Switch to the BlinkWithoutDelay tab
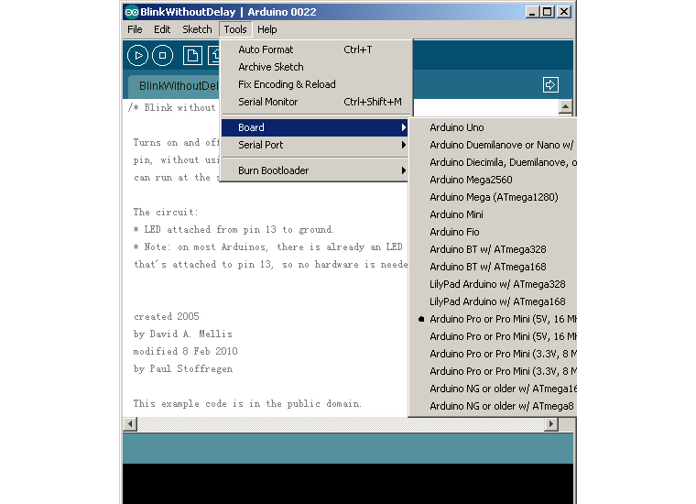The image size is (696, 504). tap(174, 86)
